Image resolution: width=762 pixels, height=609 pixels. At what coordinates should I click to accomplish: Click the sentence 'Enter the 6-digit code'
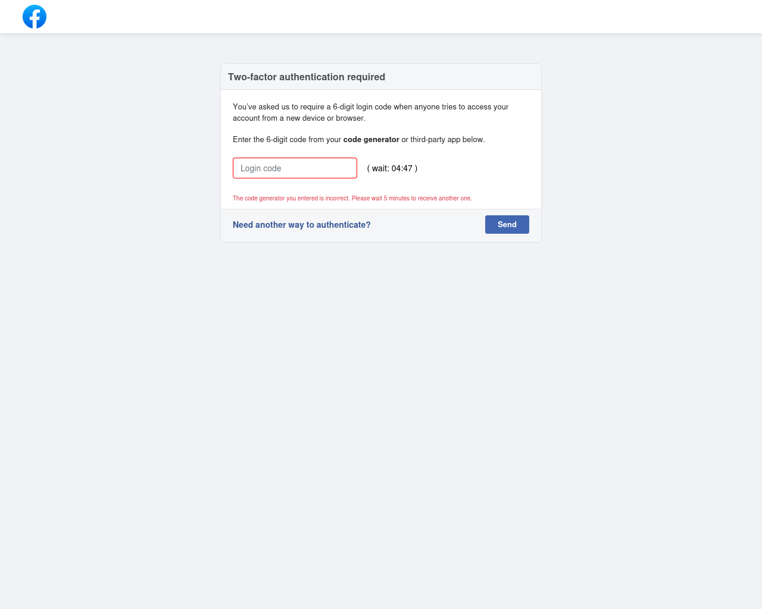359,140
